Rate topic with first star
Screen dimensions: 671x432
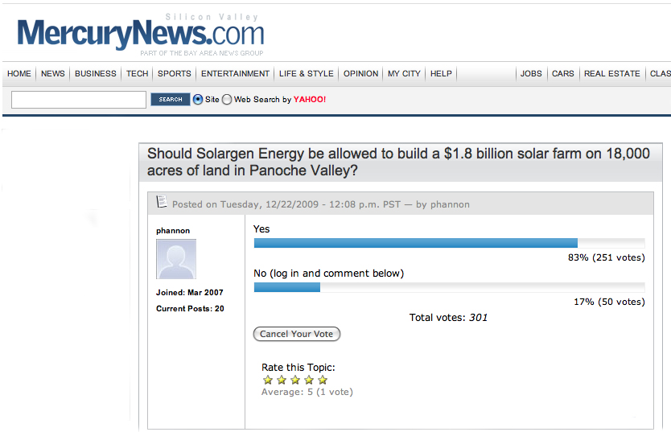coord(268,380)
